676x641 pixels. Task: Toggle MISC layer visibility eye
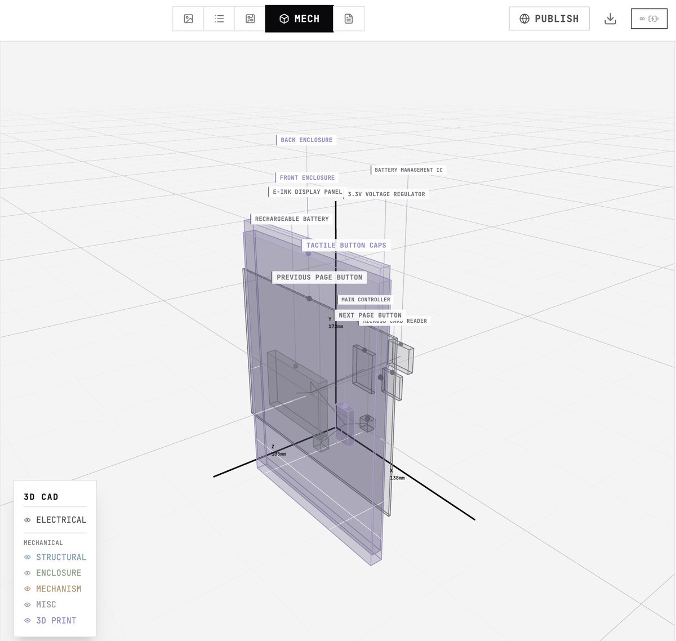[x=27, y=604]
